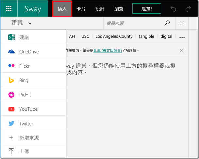
Task: Show more tags with ellipsis
Action: click(182, 37)
